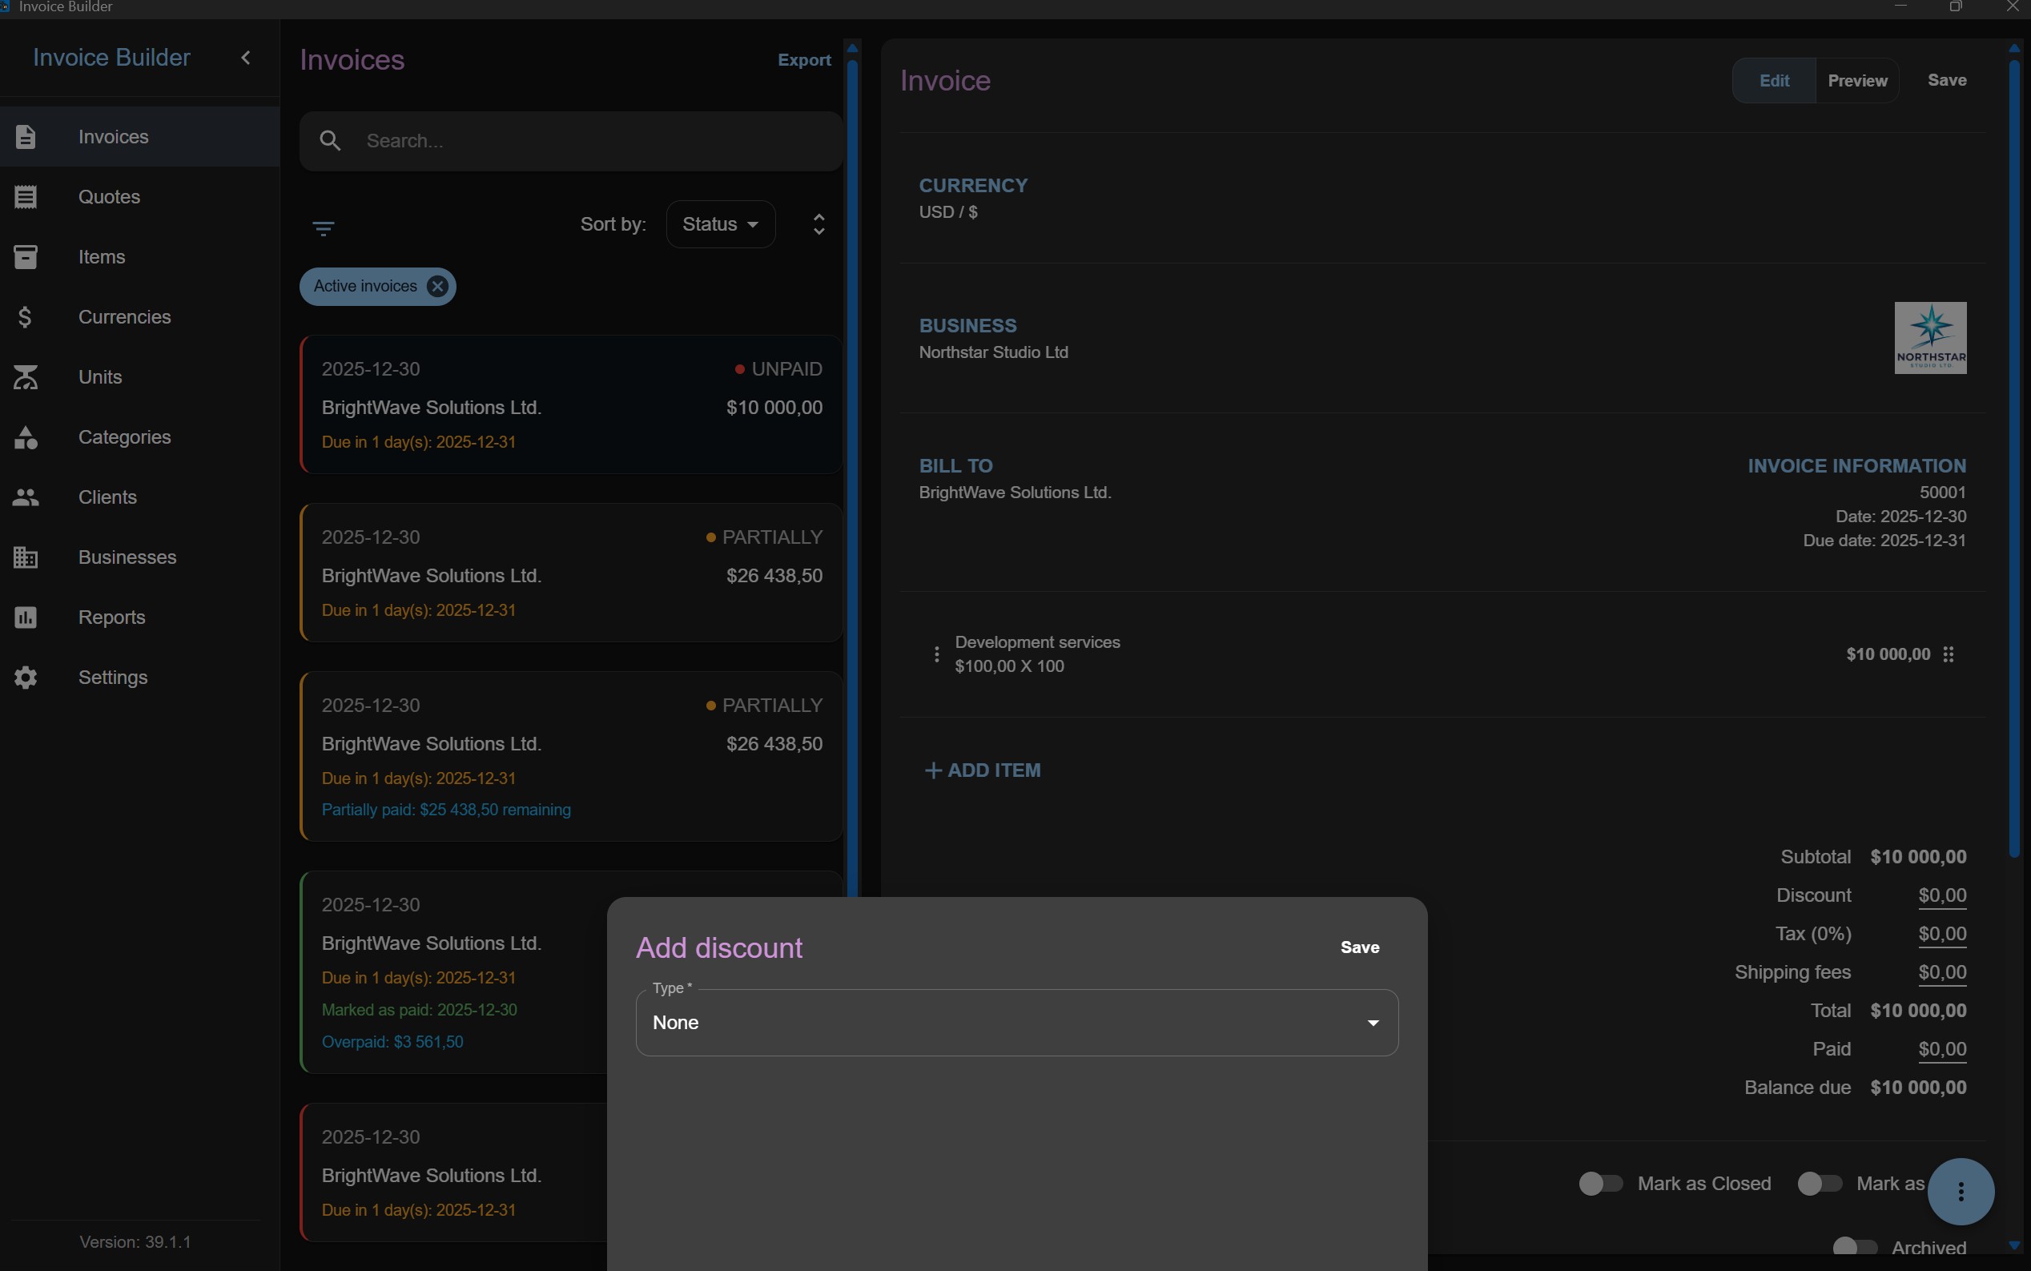Open the Invoices section in the sidebar
The height and width of the screenshot is (1271, 2031).
pyautogui.click(x=139, y=136)
